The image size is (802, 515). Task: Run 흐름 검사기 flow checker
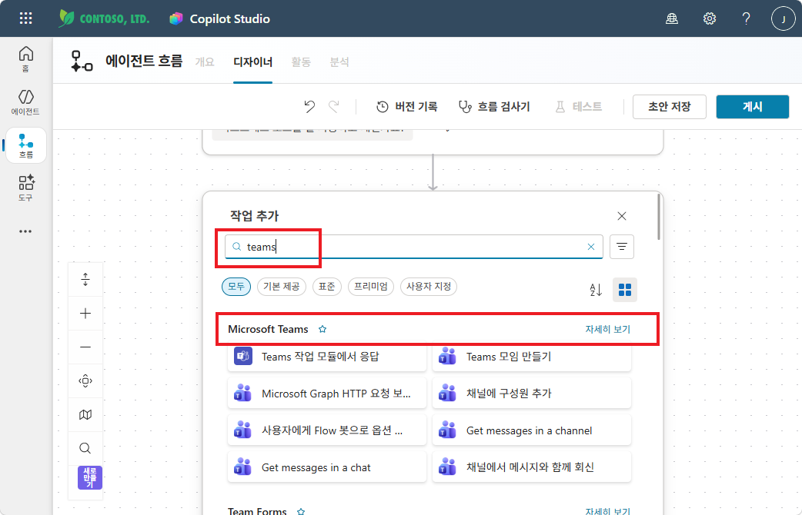tap(493, 106)
